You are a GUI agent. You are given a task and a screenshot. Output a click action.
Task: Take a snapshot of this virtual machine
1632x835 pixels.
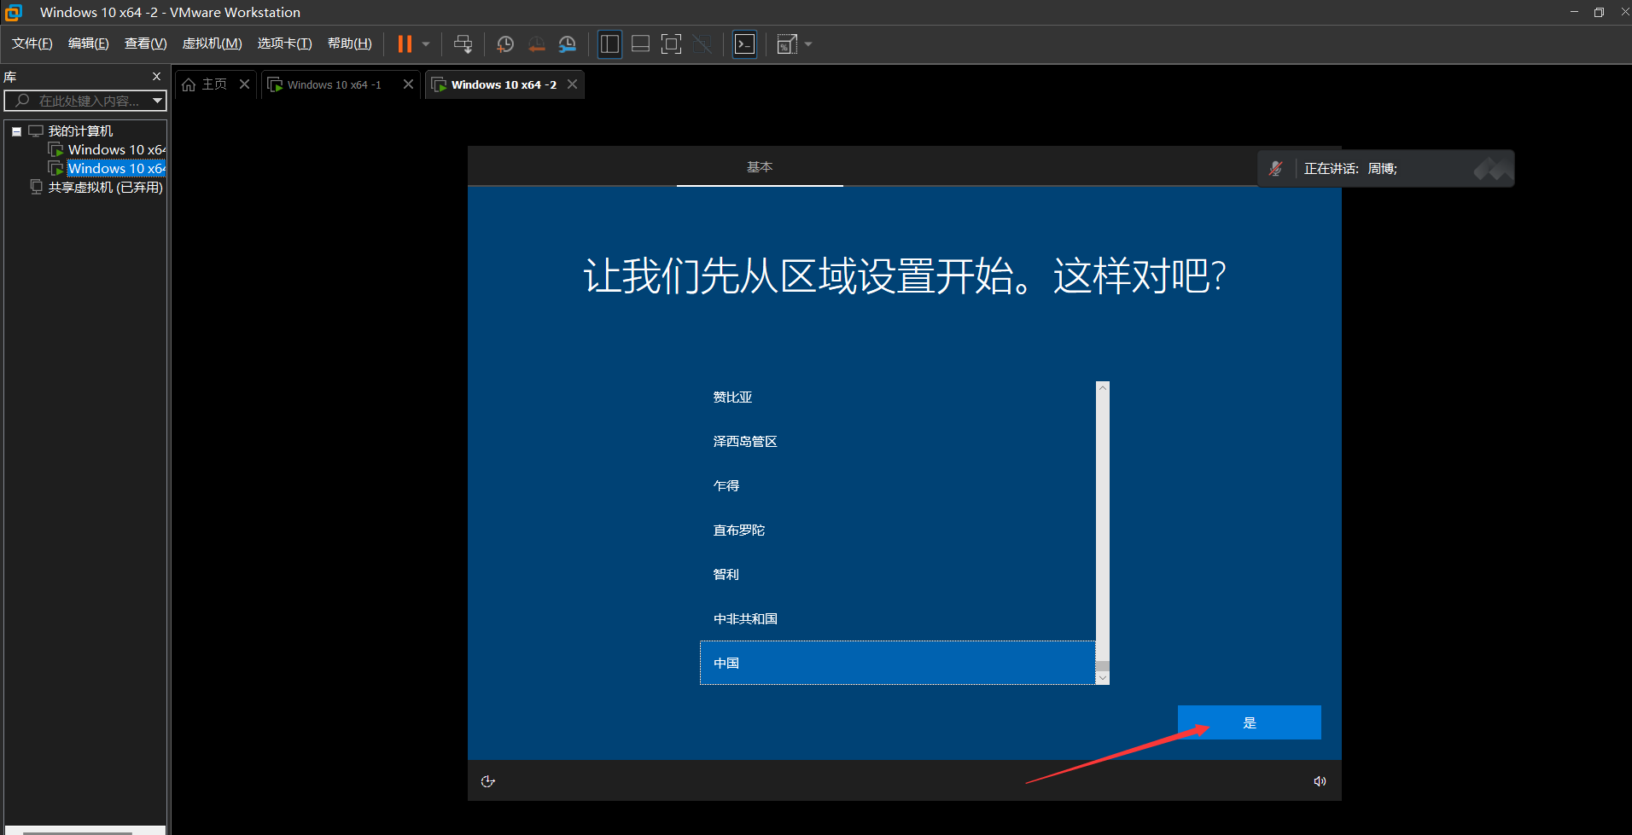pyautogui.click(x=505, y=43)
